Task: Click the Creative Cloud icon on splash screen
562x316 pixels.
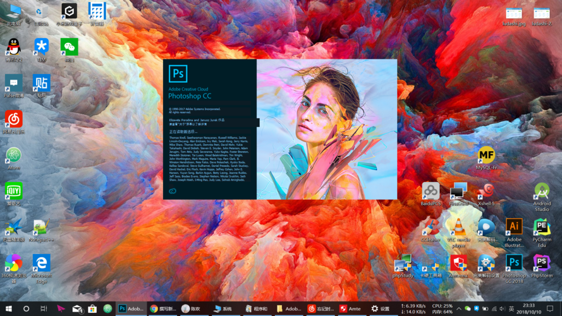Action: [173, 191]
